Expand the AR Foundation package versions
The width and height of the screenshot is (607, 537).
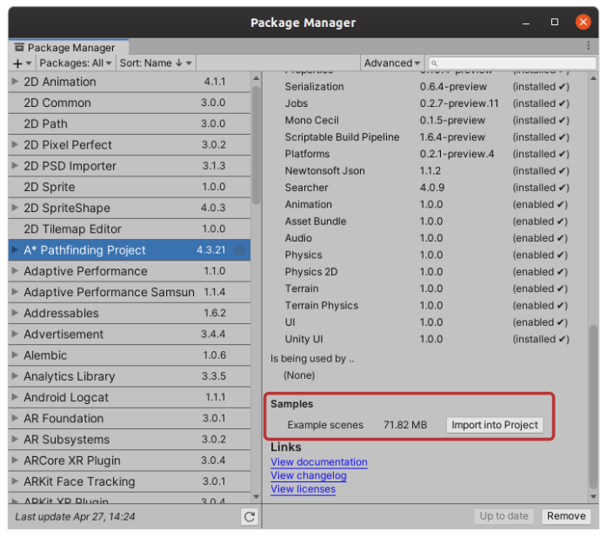tap(15, 418)
